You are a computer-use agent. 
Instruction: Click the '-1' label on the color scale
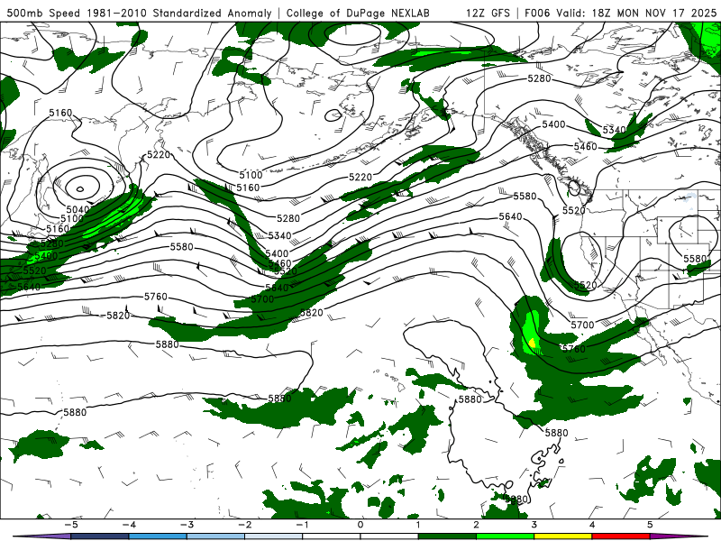pos(302,525)
